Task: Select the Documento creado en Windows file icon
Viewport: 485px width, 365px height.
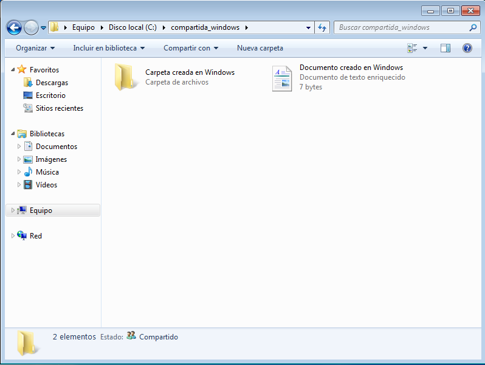Action: [x=282, y=78]
